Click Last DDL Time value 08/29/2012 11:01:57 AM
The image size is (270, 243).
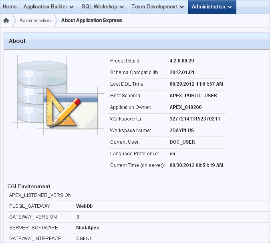tap(196, 84)
